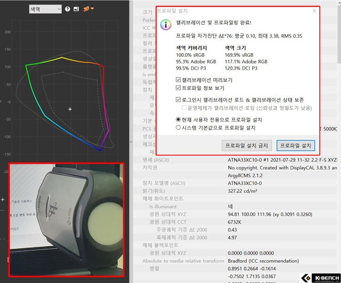The height and width of the screenshot is (283, 341).
Task: Click the 명세 (ASCII) row label
Action: (x=156, y=160)
